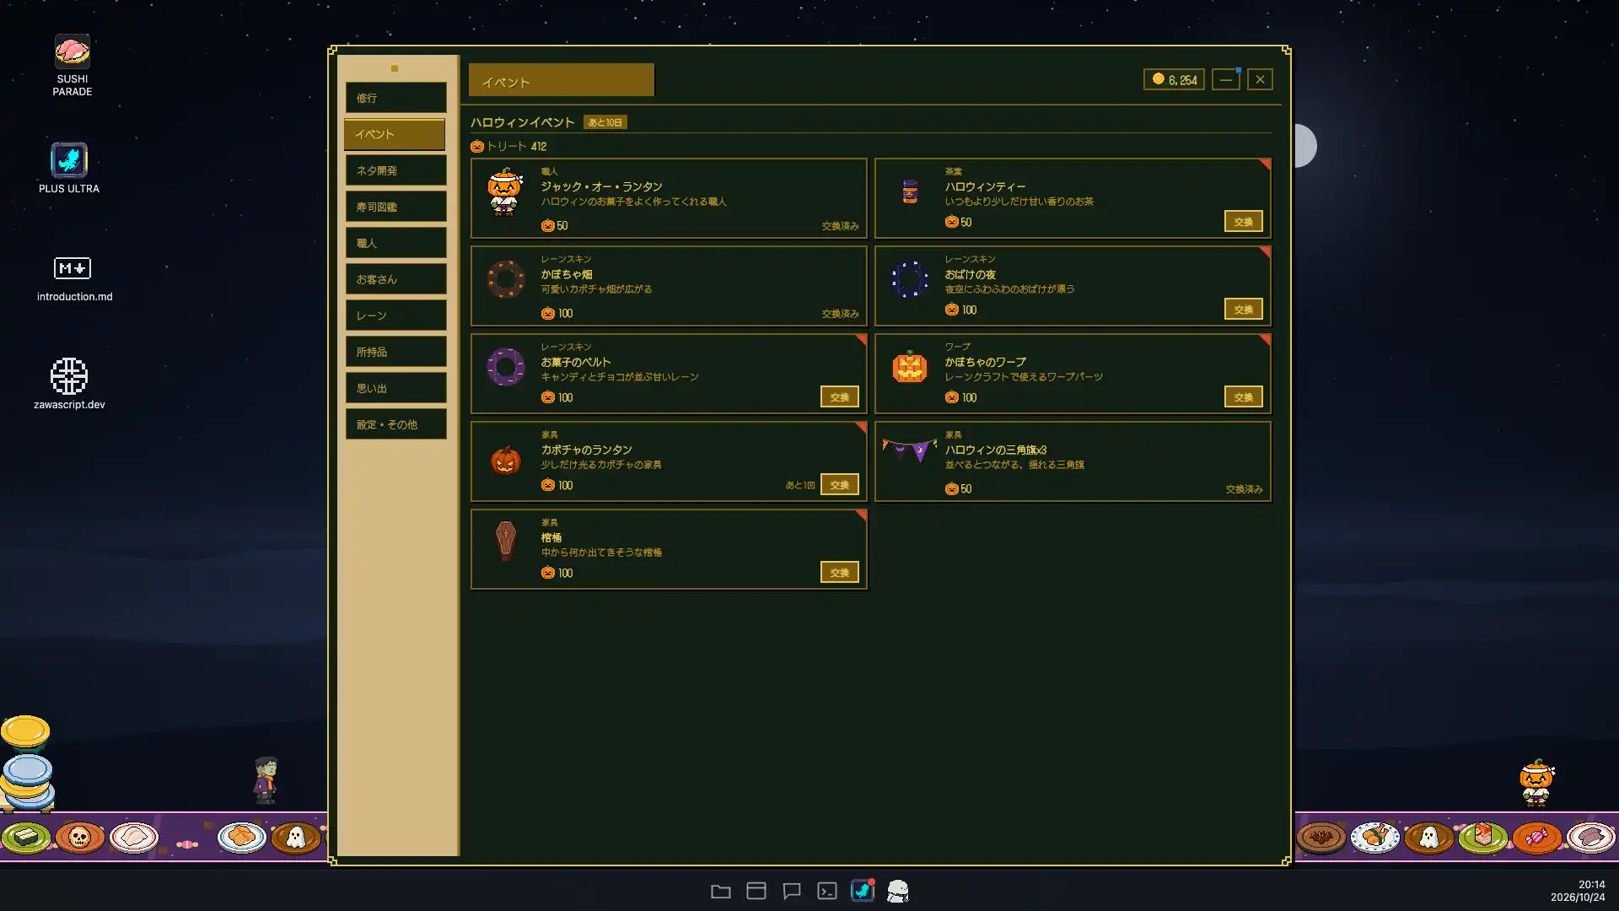The width and height of the screenshot is (1619, 911).
Task: Open the レーン sidebar menu
Action: [395, 315]
